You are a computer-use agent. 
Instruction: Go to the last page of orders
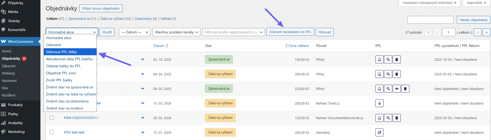tap(486, 32)
